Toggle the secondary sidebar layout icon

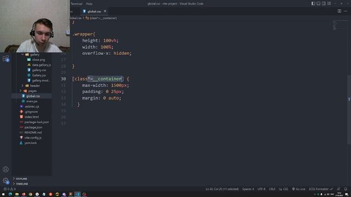(324, 4)
